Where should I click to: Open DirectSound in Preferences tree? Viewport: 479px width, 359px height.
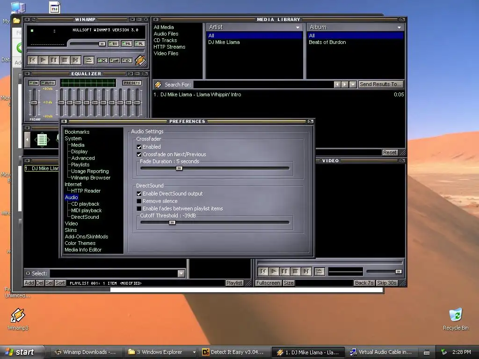pos(85,217)
